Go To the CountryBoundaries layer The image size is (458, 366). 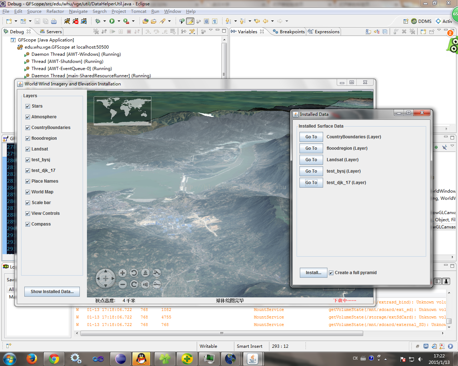click(311, 137)
